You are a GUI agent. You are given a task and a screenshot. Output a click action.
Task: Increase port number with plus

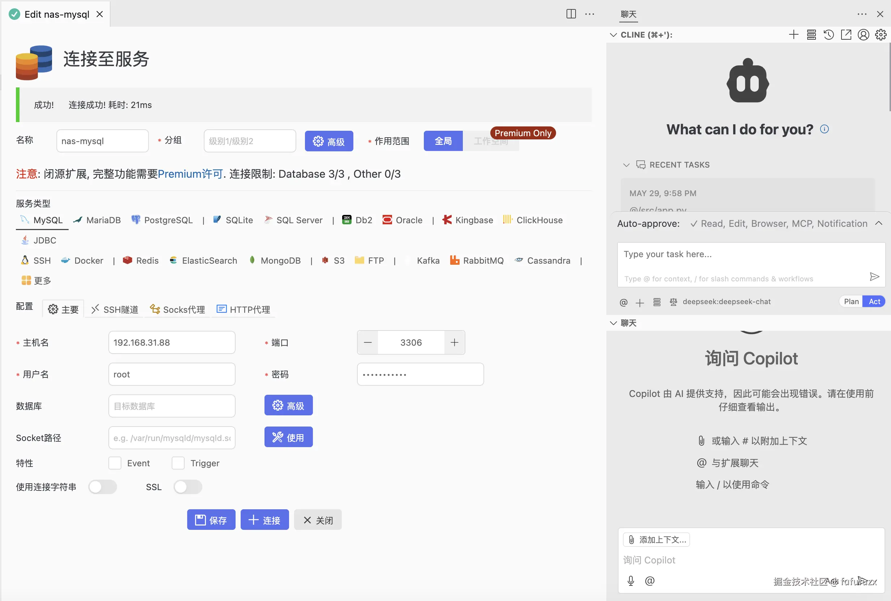point(454,342)
